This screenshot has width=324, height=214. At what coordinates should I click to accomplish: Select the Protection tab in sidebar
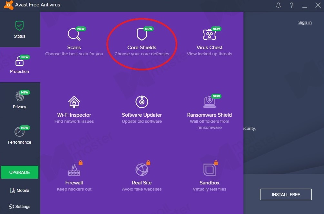pos(20,65)
